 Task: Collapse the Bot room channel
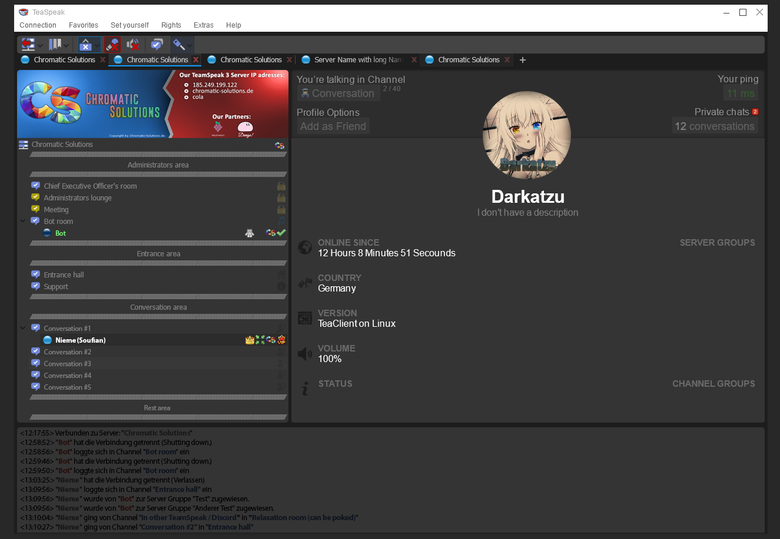pyautogui.click(x=23, y=222)
